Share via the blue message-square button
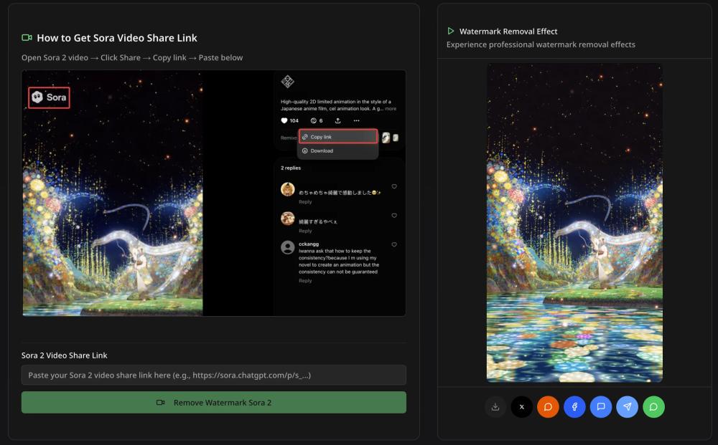The width and height of the screenshot is (718, 445). pyautogui.click(x=601, y=406)
